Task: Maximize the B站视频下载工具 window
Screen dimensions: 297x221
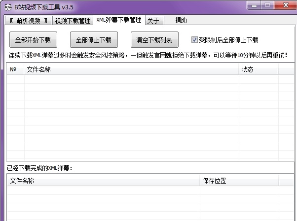Action: coord(267,5)
